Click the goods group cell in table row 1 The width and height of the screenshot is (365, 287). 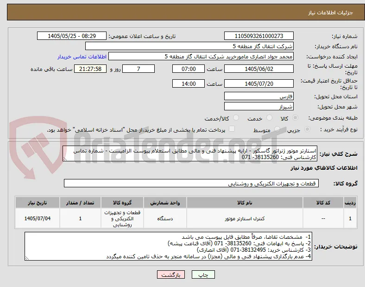pyautogui.click(x=122, y=218)
